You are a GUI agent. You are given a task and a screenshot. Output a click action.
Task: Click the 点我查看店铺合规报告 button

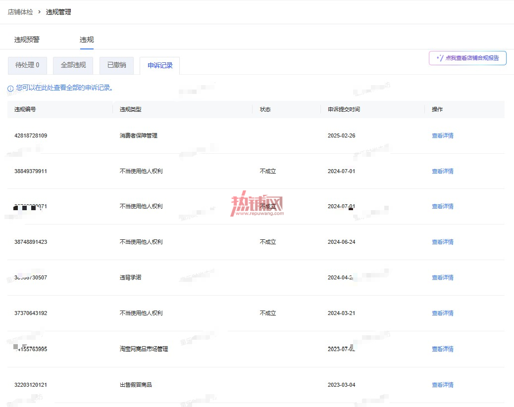pyautogui.click(x=468, y=58)
